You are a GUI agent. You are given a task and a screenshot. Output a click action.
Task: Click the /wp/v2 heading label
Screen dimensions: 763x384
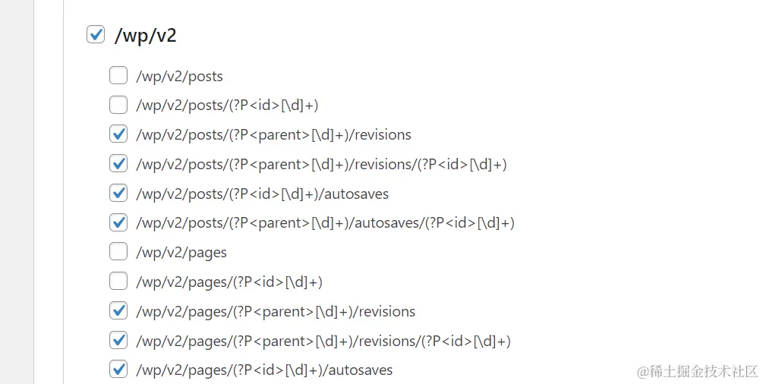point(145,35)
